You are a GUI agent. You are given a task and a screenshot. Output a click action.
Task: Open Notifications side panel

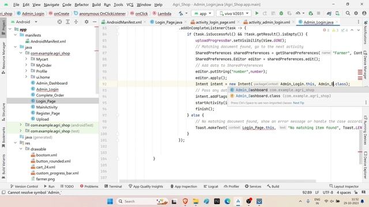tap(365, 32)
